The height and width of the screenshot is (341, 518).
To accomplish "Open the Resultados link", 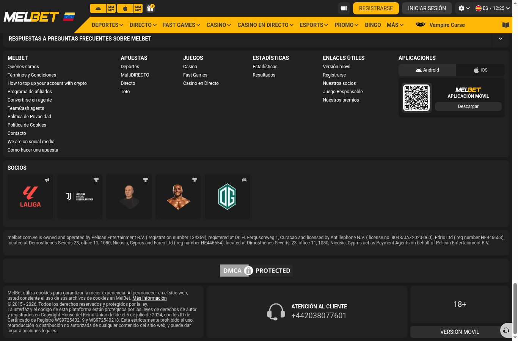I will (x=264, y=75).
